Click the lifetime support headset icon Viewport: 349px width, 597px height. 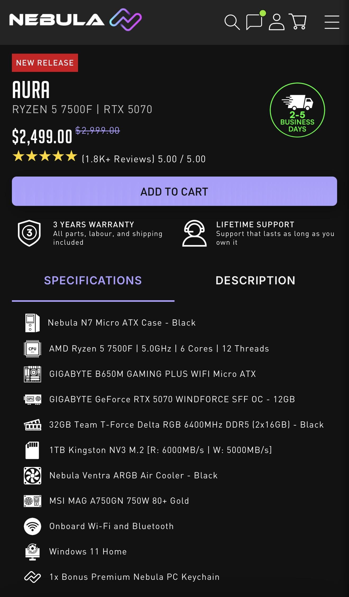194,233
